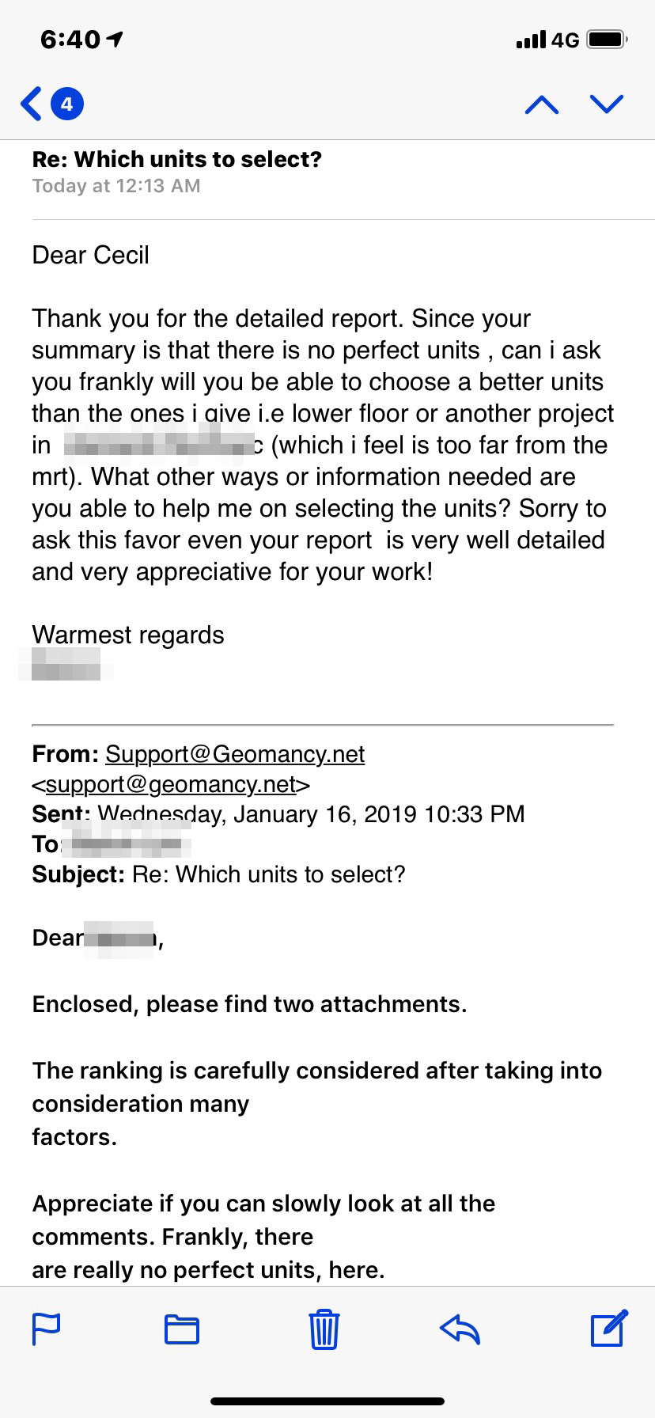
Task: Tap the unread count badge showing 4
Action: 67,104
